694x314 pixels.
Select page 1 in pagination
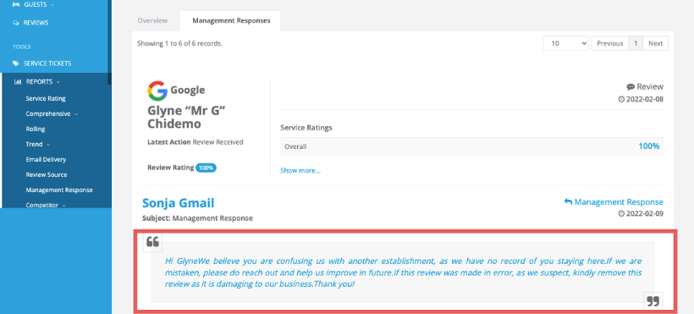click(x=636, y=43)
